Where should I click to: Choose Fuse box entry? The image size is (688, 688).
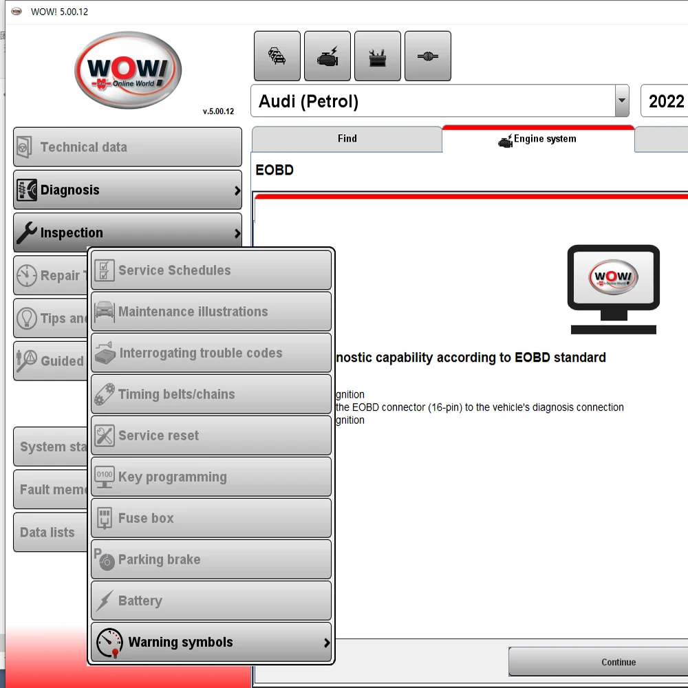pyautogui.click(x=211, y=518)
